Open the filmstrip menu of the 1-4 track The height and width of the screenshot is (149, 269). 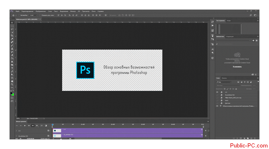[x=49, y=131]
